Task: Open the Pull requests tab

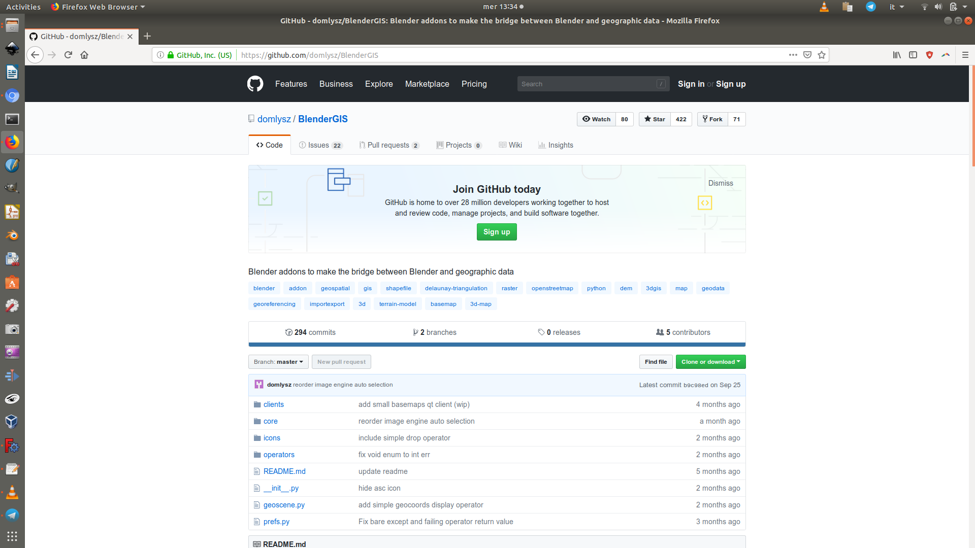Action: click(x=389, y=145)
